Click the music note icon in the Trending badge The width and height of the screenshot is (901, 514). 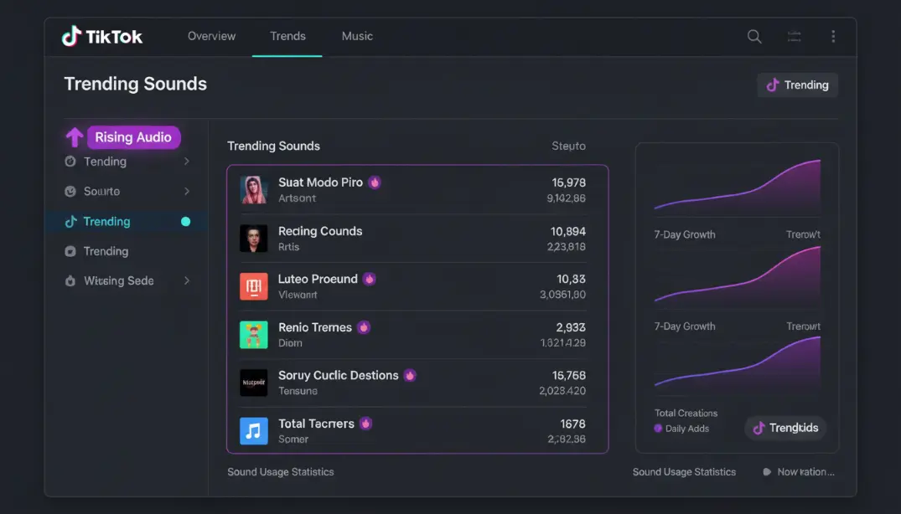pyautogui.click(x=774, y=85)
